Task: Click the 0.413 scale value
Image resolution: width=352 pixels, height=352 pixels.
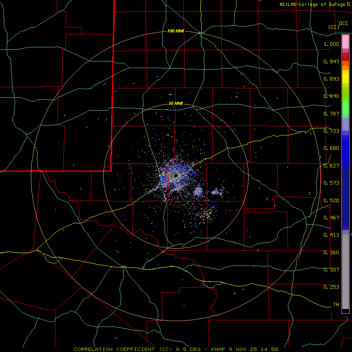Action: click(x=331, y=235)
